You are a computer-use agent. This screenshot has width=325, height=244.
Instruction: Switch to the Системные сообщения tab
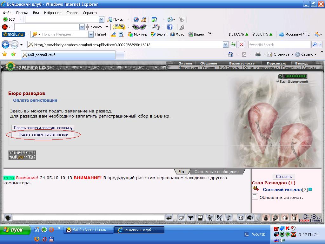(216, 172)
